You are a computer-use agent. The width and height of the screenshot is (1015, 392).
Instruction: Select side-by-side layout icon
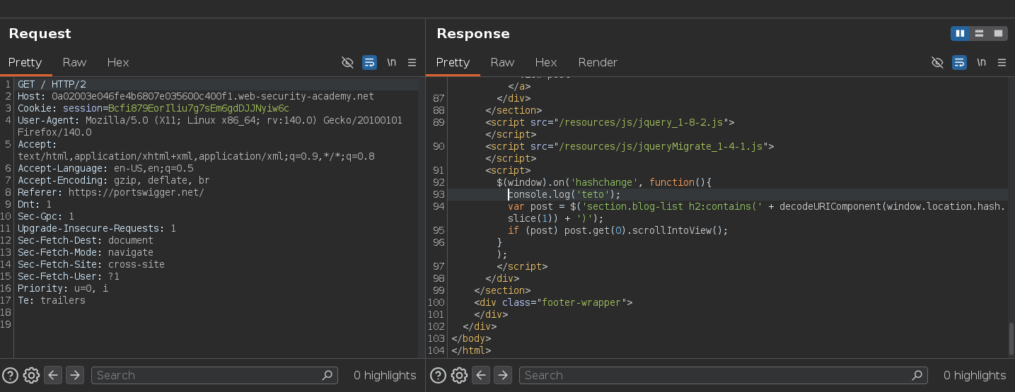coord(960,33)
